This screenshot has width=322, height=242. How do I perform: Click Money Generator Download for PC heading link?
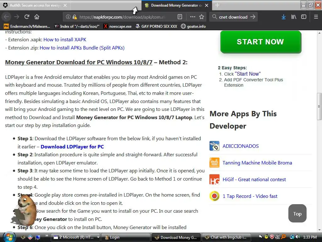coord(79,62)
